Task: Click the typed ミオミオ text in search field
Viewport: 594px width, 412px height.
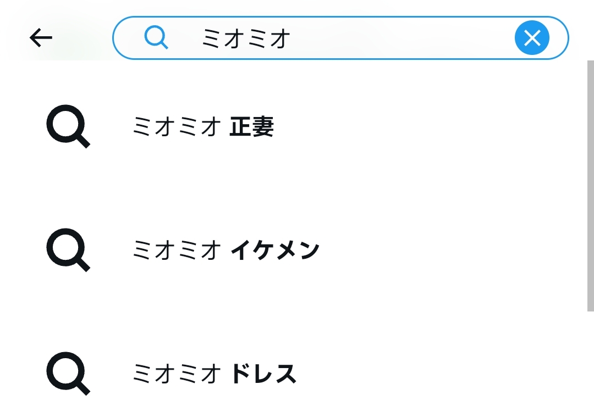Action: [246, 38]
